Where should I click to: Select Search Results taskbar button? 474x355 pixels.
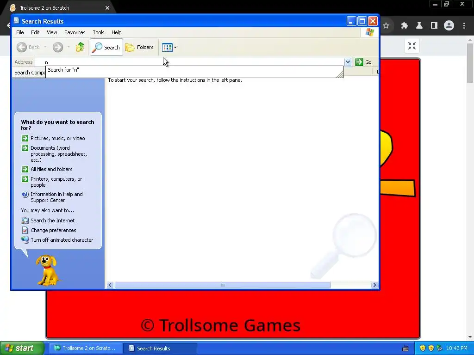tap(160, 348)
